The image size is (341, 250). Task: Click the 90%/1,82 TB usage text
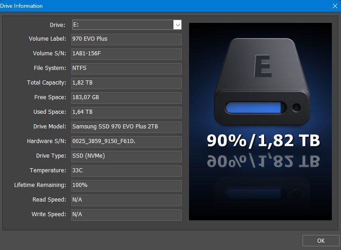pyautogui.click(x=263, y=141)
